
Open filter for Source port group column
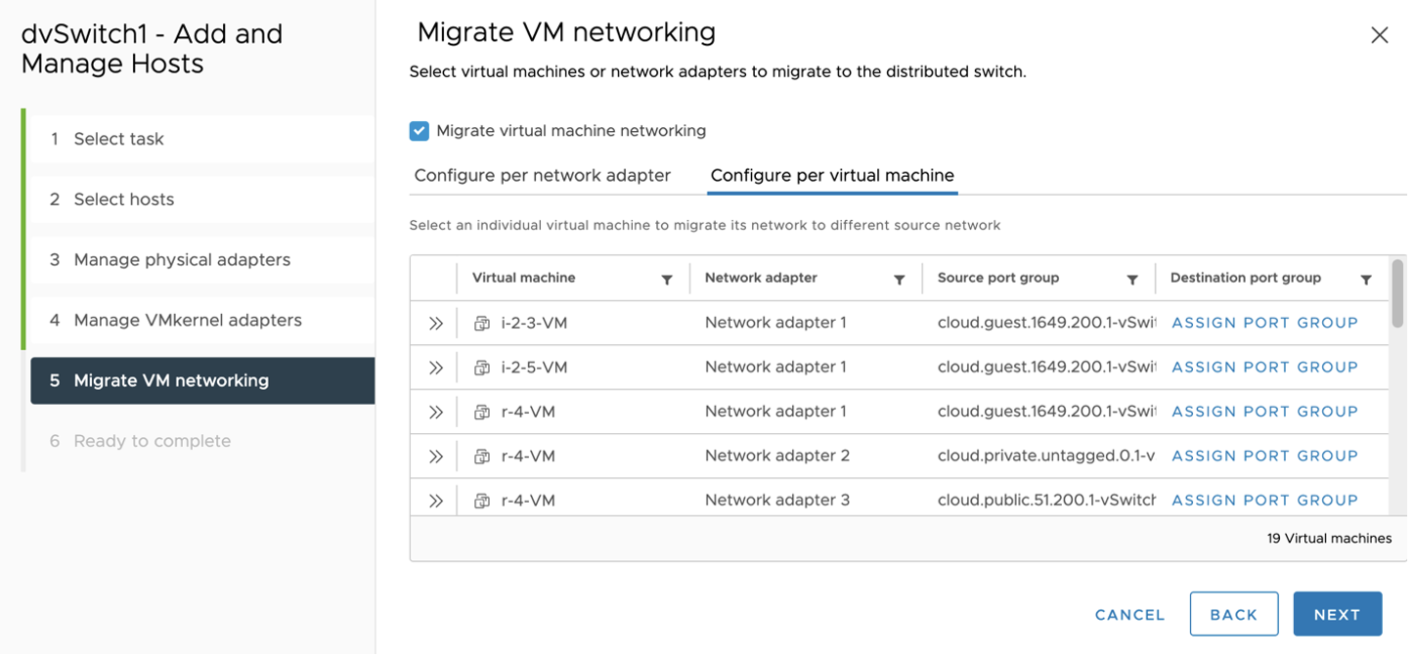pyautogui.click(x=1132, y=280)
